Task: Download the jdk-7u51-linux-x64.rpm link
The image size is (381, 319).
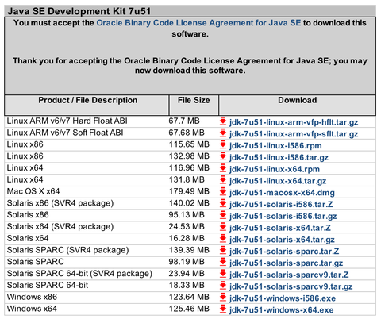Action: pyautogui.click(x=275, y=169)
